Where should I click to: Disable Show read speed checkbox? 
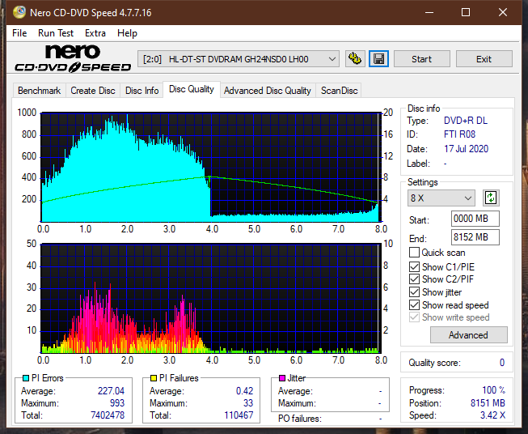tap(414, 304)
